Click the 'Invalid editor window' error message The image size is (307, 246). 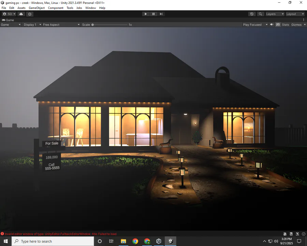[60, 234]
